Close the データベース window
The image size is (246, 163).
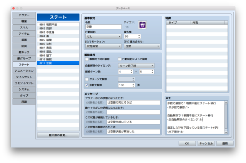[x=14, y=8]
